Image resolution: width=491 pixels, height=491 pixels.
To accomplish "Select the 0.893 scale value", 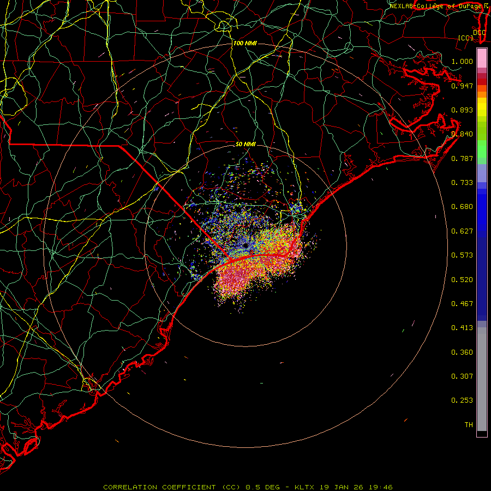I will [462, 110].
